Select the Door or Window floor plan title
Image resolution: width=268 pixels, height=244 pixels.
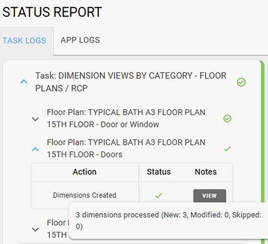coord(126,119)
